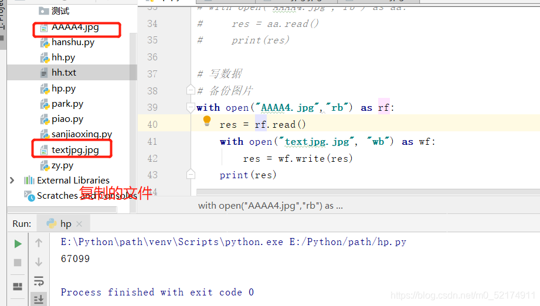The width and height of the screenshot is (540, 306).
Task: Click the 67099 output line in console
Action: click(x=75, y=259)
